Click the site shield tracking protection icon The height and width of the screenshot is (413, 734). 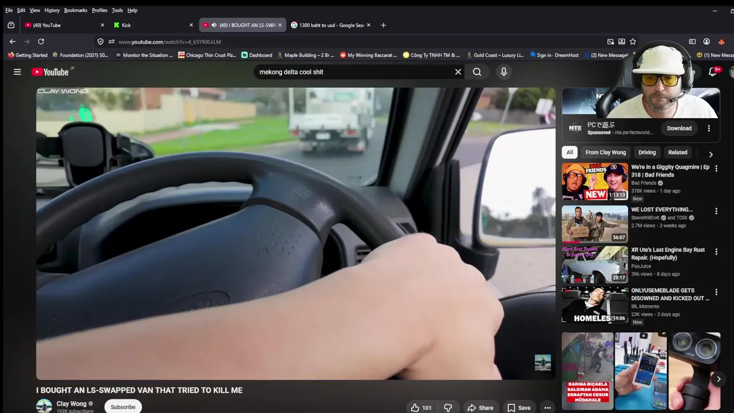tap(100, 41)
